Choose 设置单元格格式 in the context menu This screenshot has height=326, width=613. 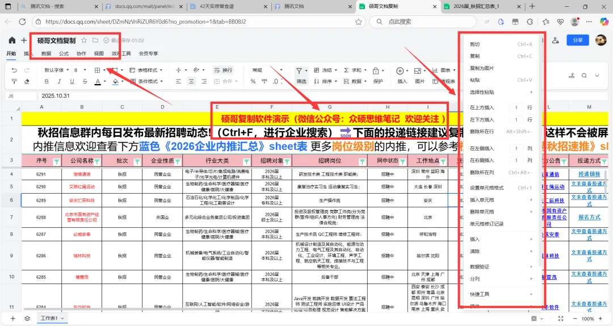(501, 188)
